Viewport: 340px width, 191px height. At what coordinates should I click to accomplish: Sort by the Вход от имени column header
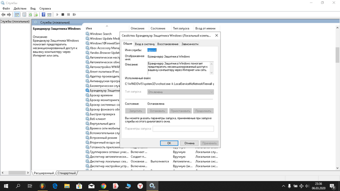[205, 28]
